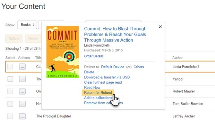The image size is (215, 122).
Task: Check the box for The Prodigal Daughter
Action: 10,116
